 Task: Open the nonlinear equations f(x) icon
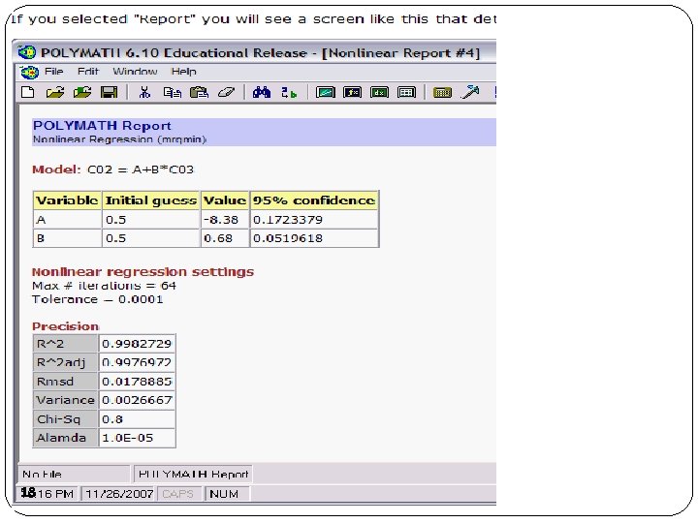pos(353,92)
